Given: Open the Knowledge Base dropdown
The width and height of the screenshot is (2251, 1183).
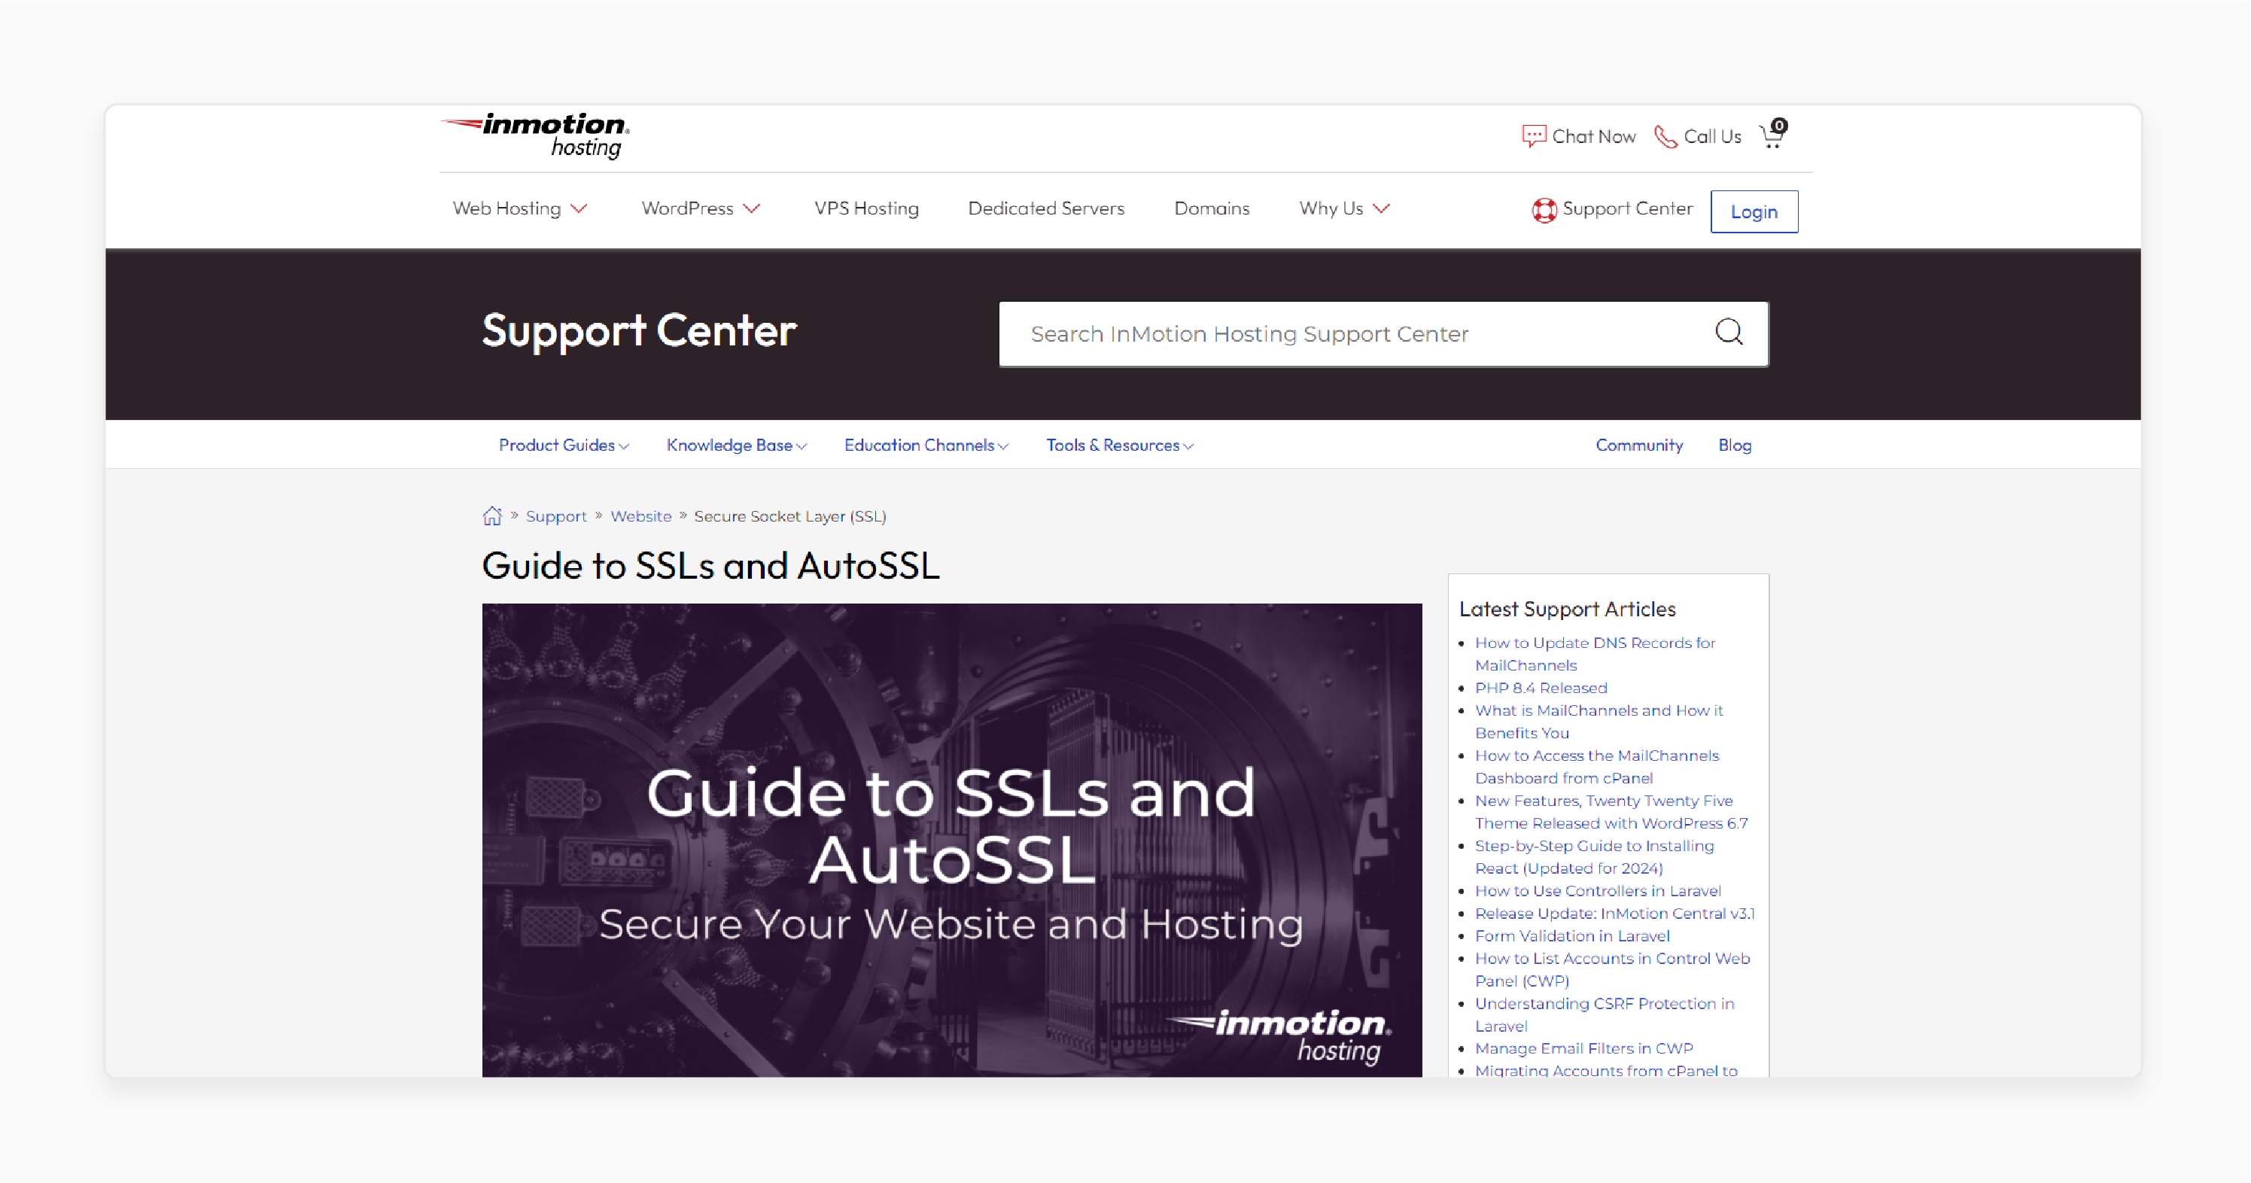Looking at the screenshot, I should (736, 445).
